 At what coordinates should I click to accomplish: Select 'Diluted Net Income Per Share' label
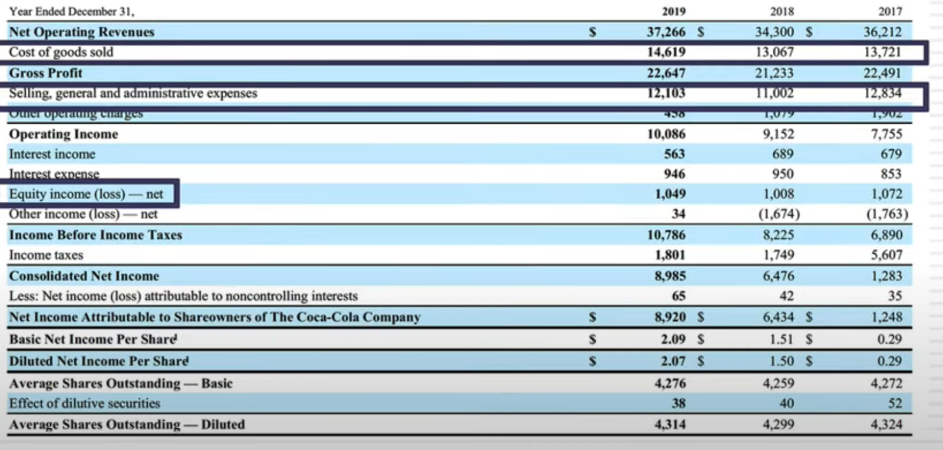(98, 361)
